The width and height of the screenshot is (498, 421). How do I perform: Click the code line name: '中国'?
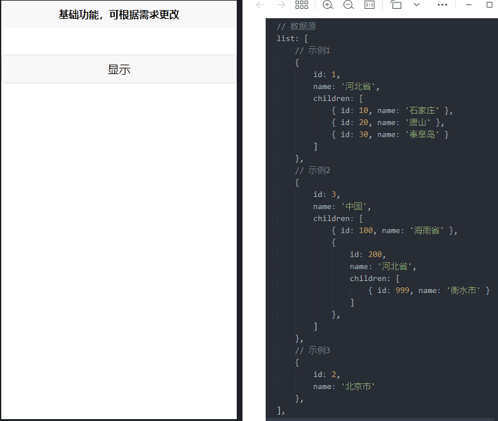(342, 206)
